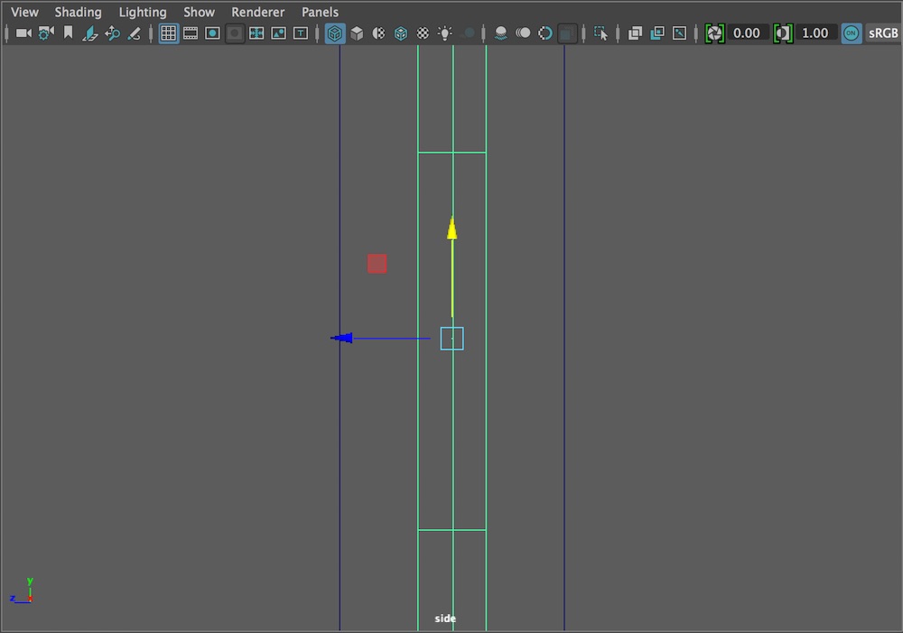
Task: Click the camera Bookmarks icon
Action: 68,33
